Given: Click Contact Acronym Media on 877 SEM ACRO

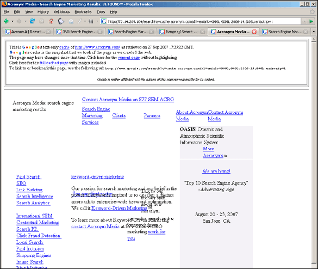Looking at the screenshot, I should (128, 100).
